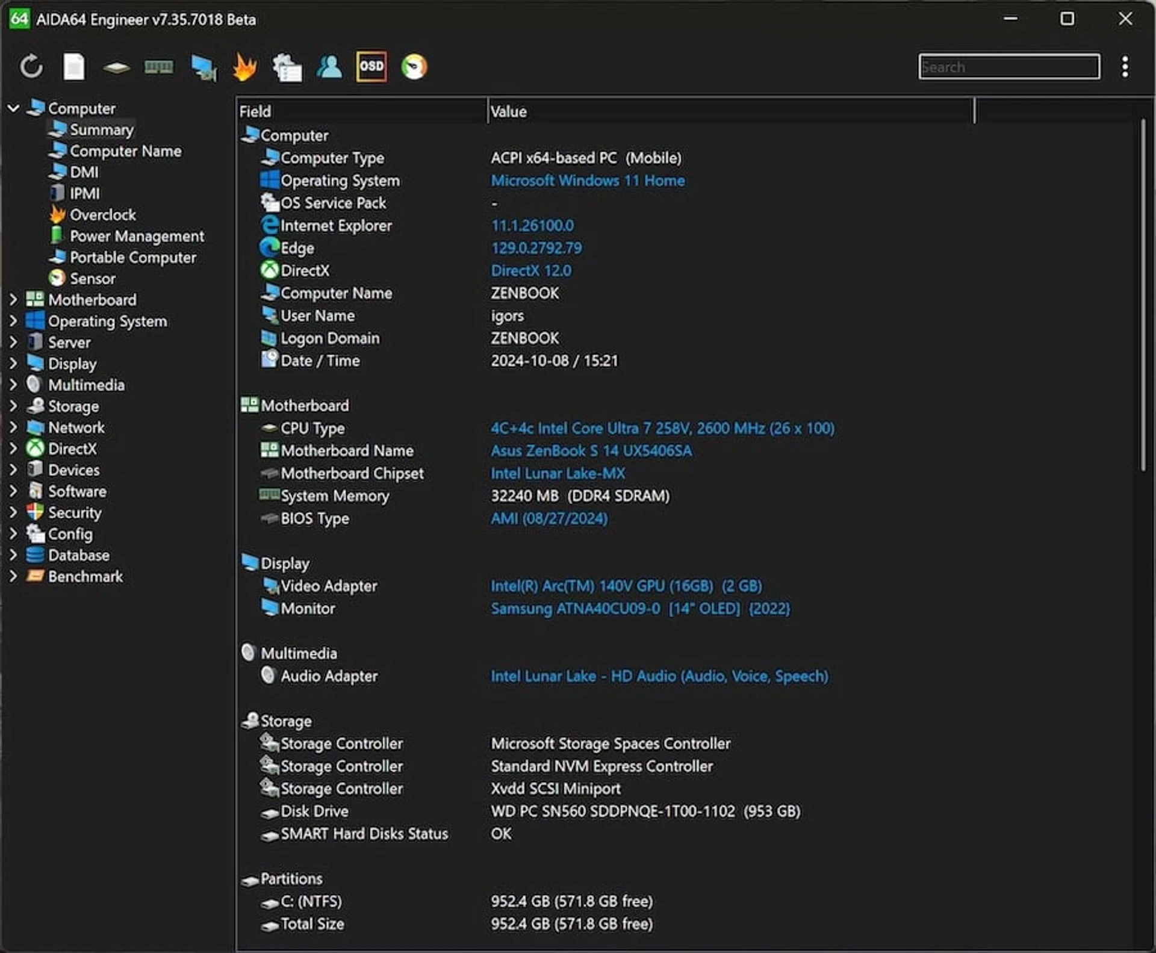This screenshot has height=953, width=1156.
Task: Open the Internet Explorer version 11.1.26100.0 link
Action: [532, 225]
